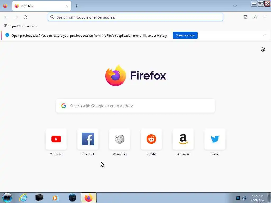
Task: Click the taskbar clock showing 5:46 AM
Action: (258, 198)
